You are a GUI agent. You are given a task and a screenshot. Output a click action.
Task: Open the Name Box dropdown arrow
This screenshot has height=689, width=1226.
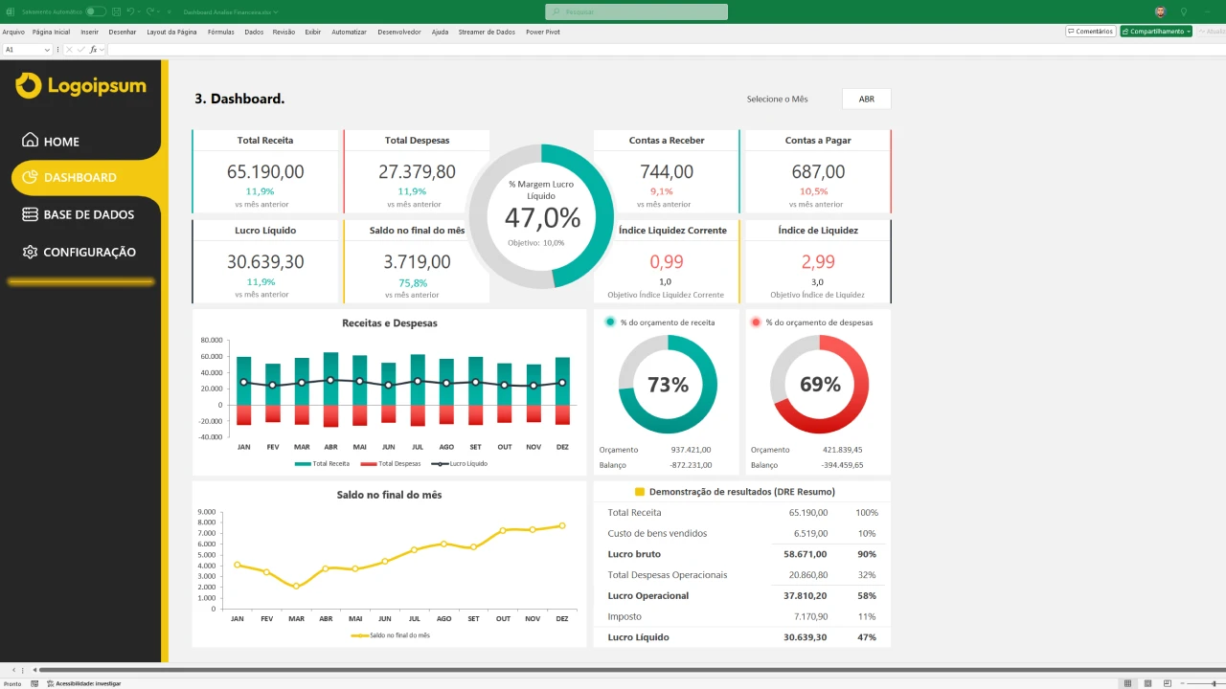point(47,49)
